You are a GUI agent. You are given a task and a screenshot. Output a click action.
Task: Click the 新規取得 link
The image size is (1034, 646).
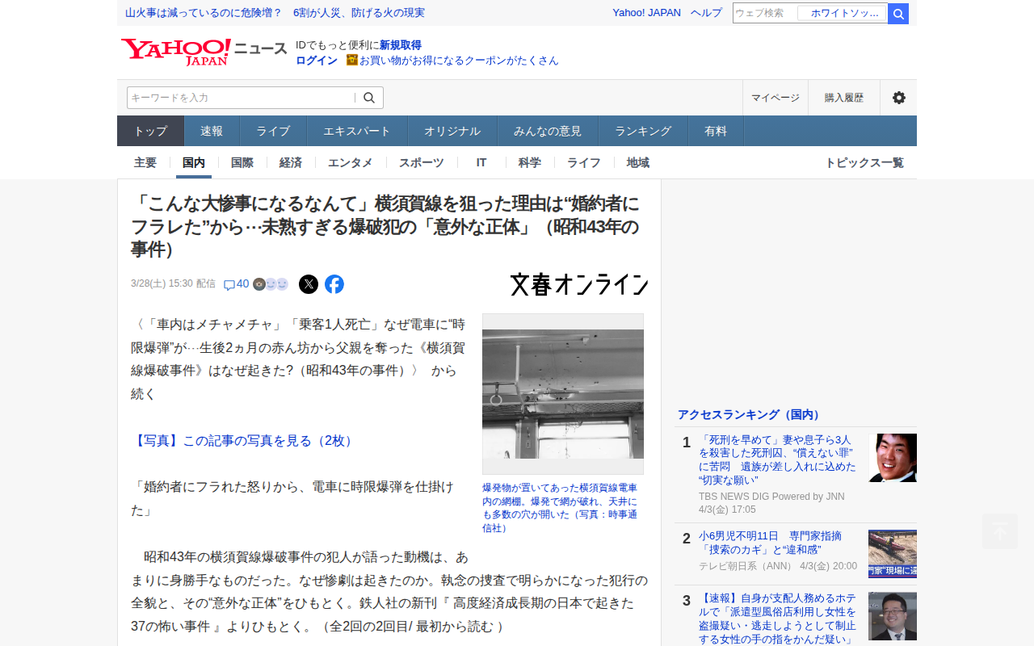(401, 45)
